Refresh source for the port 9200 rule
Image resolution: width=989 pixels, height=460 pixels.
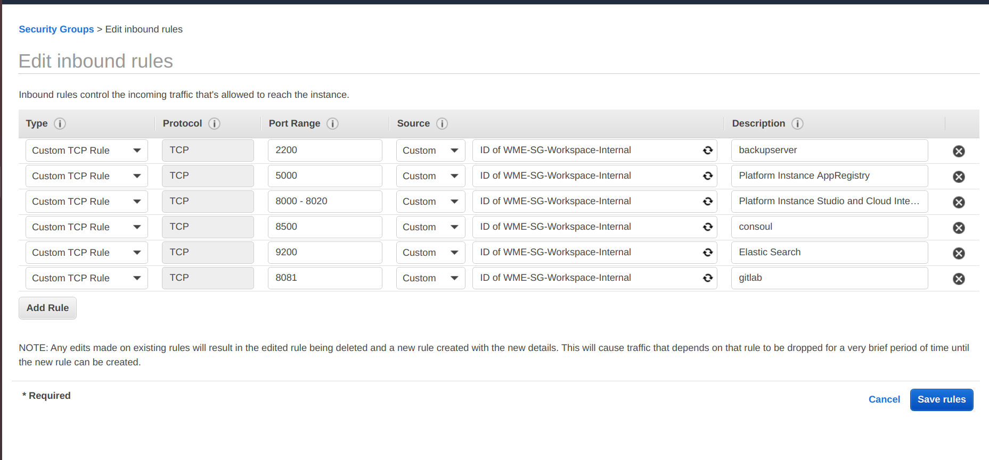click(707, 253)
